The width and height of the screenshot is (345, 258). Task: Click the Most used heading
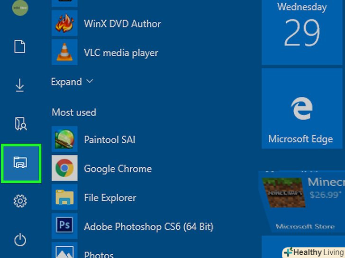pyautogui.click(x=74, y=112)
